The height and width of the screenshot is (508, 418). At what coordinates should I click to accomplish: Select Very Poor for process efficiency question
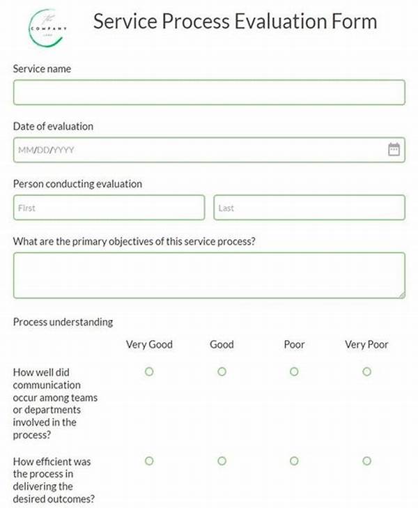tap(366, 461)
